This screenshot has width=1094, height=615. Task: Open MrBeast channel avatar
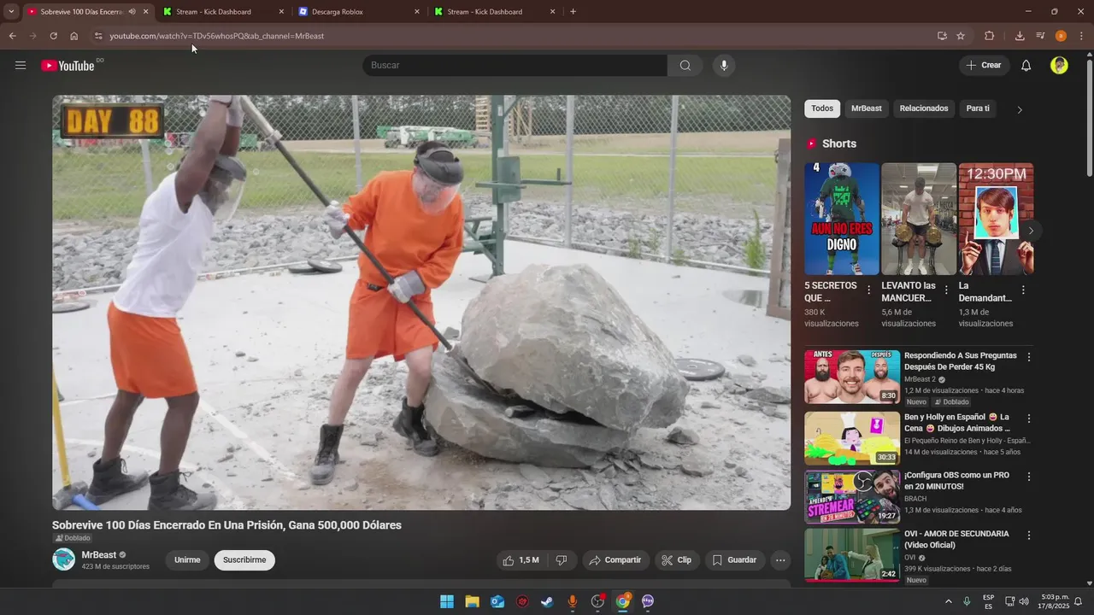[x=63, y=559]
